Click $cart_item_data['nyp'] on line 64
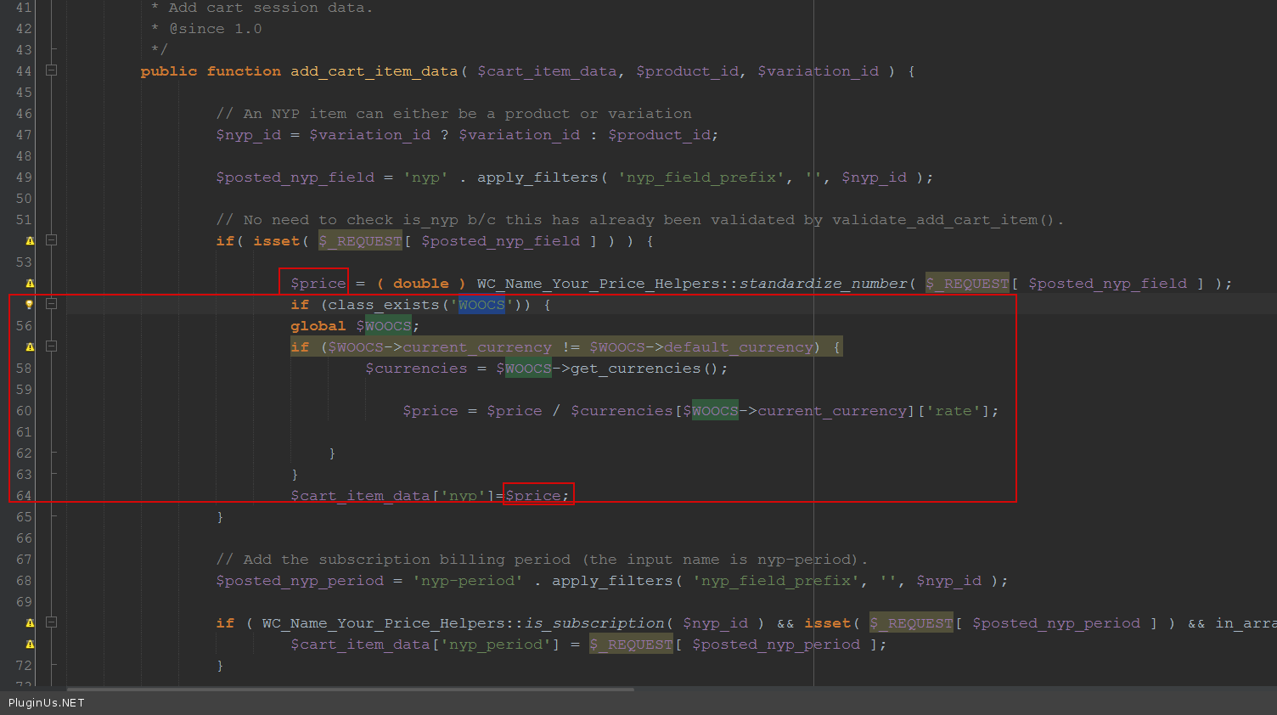The height and width of the screenshot is (715, 1277). click(393, 496)
